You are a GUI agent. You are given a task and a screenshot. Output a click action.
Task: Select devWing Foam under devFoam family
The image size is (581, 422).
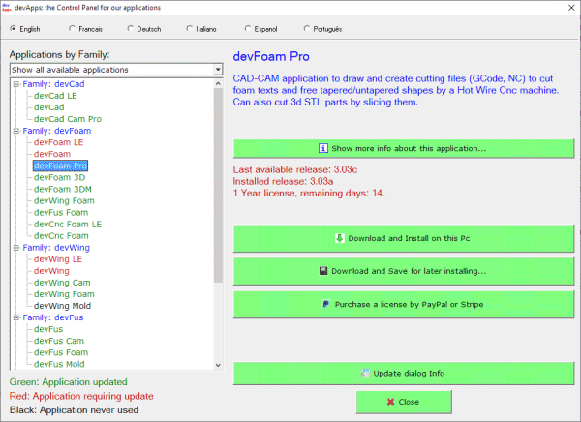click(64, 200)
